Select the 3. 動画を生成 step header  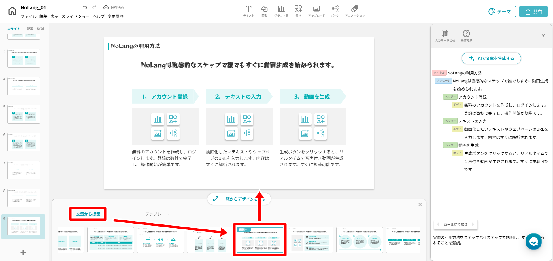[x=313, y=97]
